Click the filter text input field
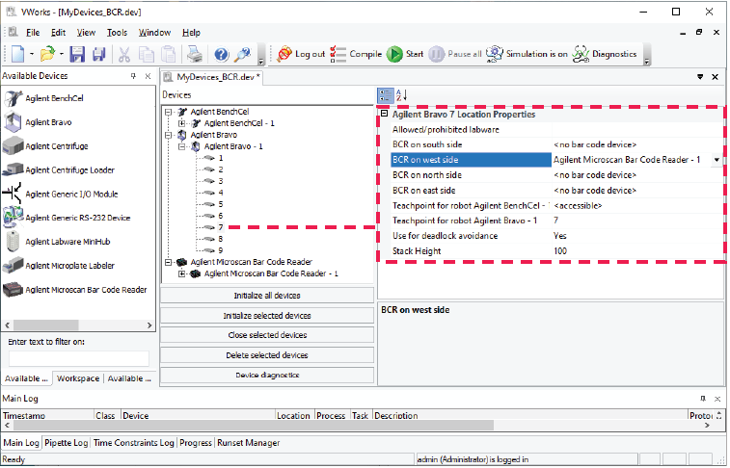 coord(79,358)
